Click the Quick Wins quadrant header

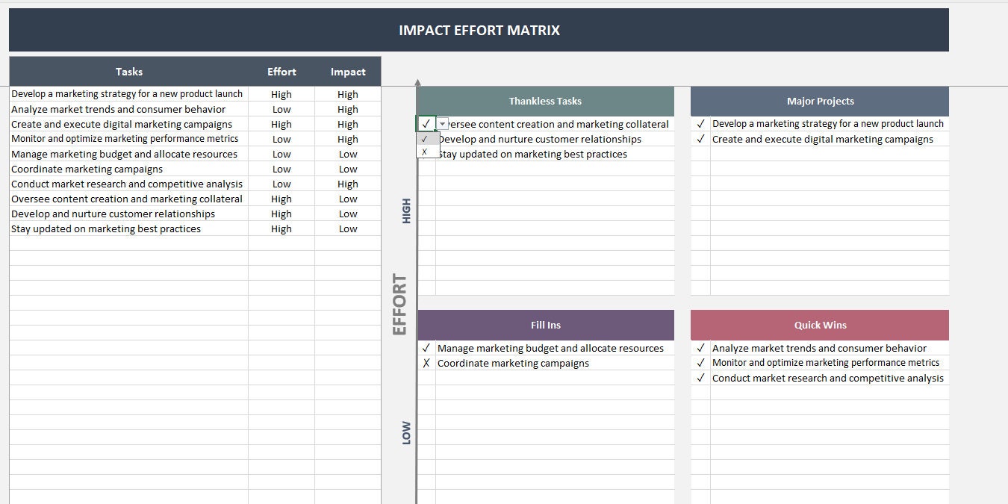(819, 325)
